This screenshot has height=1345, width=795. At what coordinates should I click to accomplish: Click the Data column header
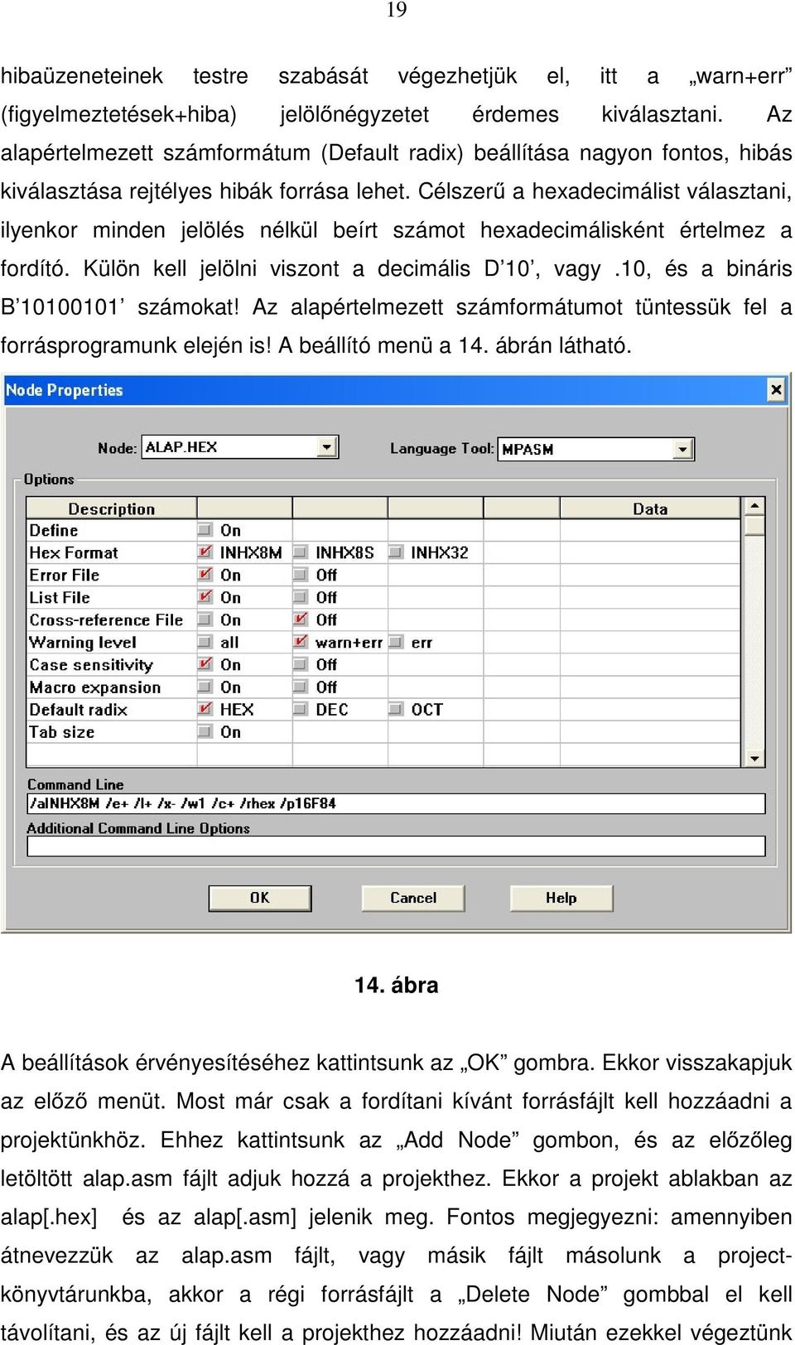(650, 509)
